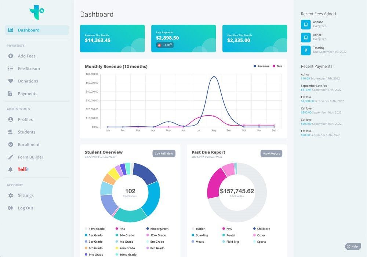Click the Payments invoice icon

point(10,93)
